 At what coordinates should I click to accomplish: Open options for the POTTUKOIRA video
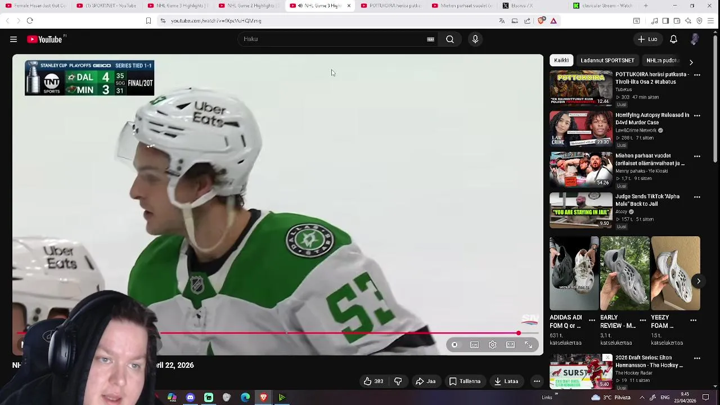697,75
